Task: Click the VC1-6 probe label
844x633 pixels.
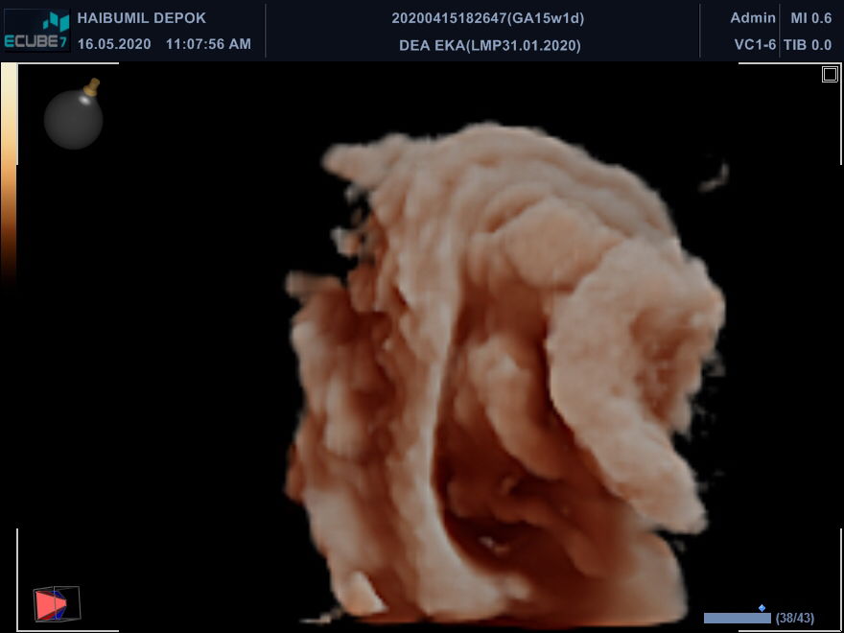Action: (x=755, y=44)
